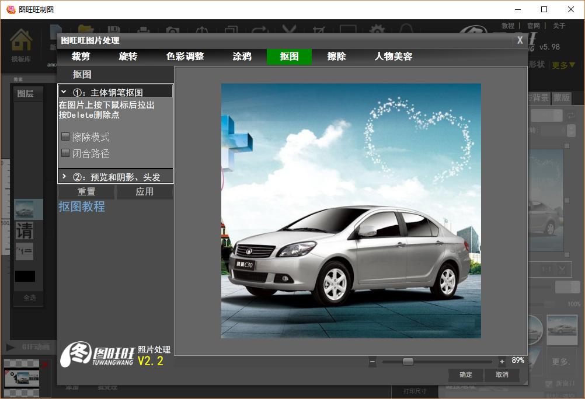Confirm with the 确定 button

click(466, 374)
